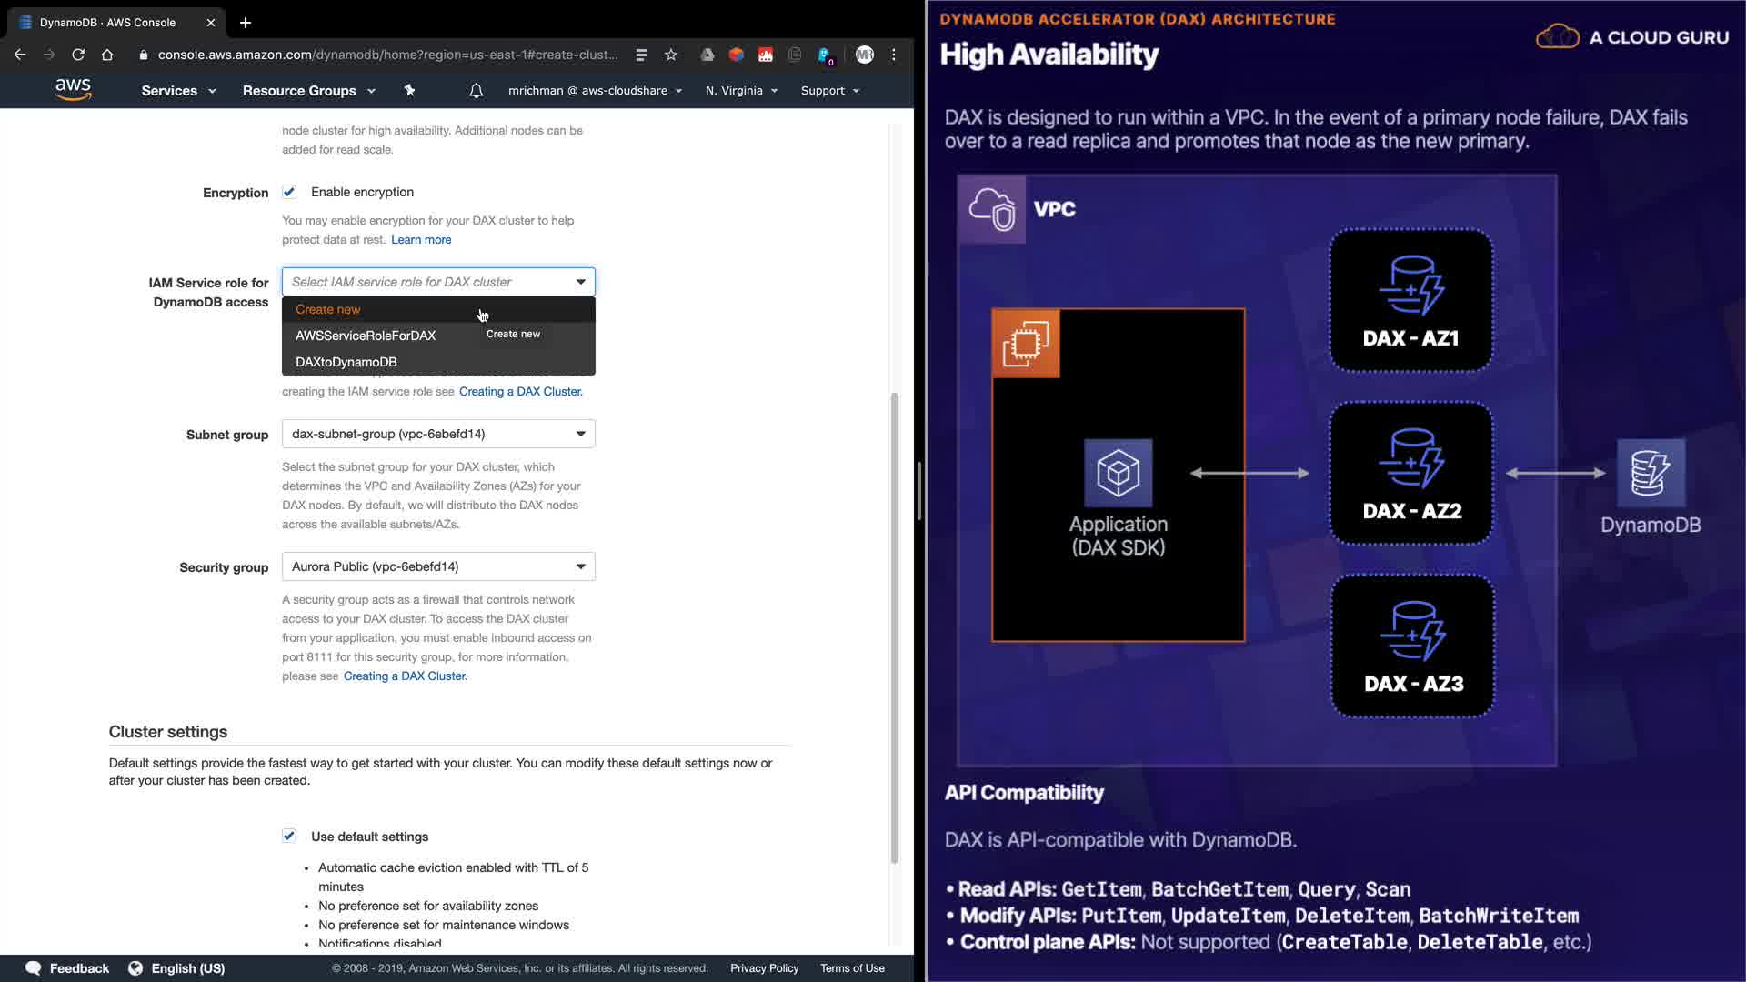1746x982 pixels.
Task: Click Learn more encryption link
Action: pos(421,240)
